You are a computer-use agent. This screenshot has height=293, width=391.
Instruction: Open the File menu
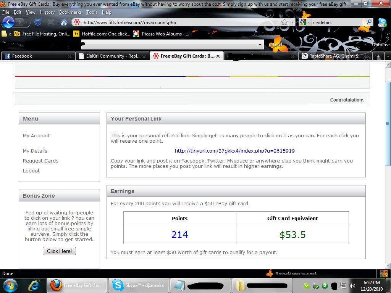tap(6, 12)
